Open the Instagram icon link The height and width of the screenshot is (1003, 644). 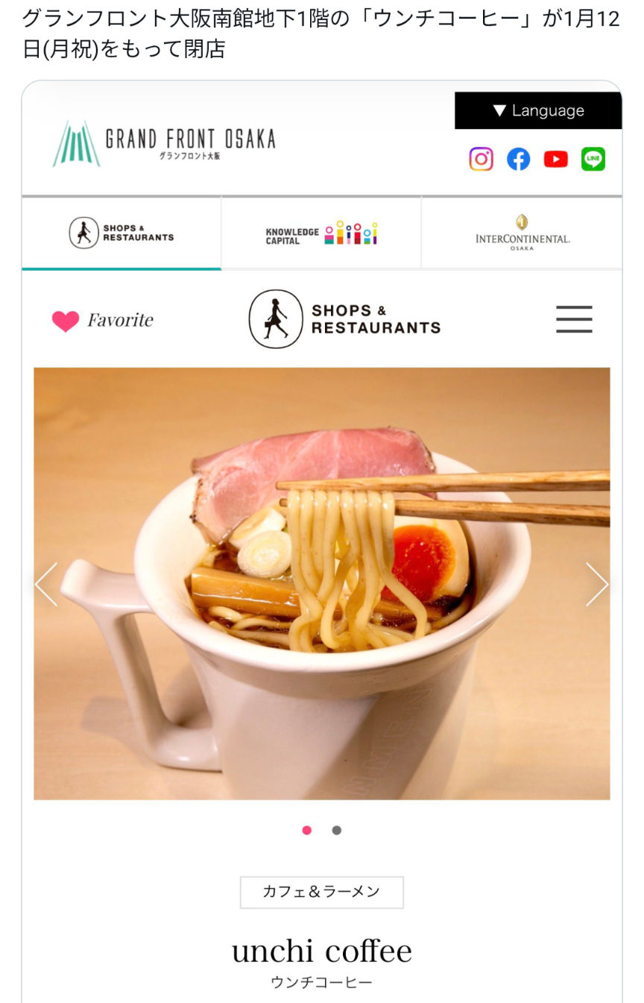(x=481, y=159)
